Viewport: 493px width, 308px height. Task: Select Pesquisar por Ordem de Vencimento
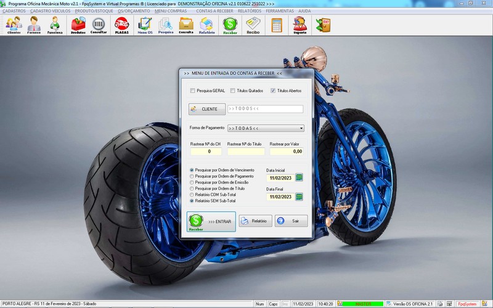(192, 170)
